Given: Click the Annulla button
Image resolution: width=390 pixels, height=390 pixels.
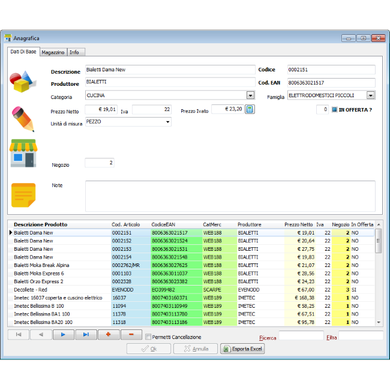Looking at the screenshot, I should coord(196,349).
